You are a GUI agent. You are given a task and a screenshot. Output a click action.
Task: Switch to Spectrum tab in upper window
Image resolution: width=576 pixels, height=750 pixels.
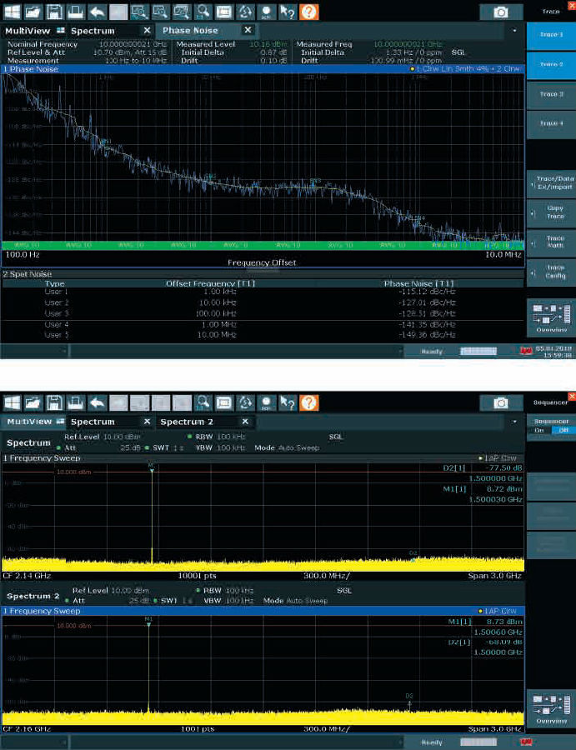(x=93, y=31)
